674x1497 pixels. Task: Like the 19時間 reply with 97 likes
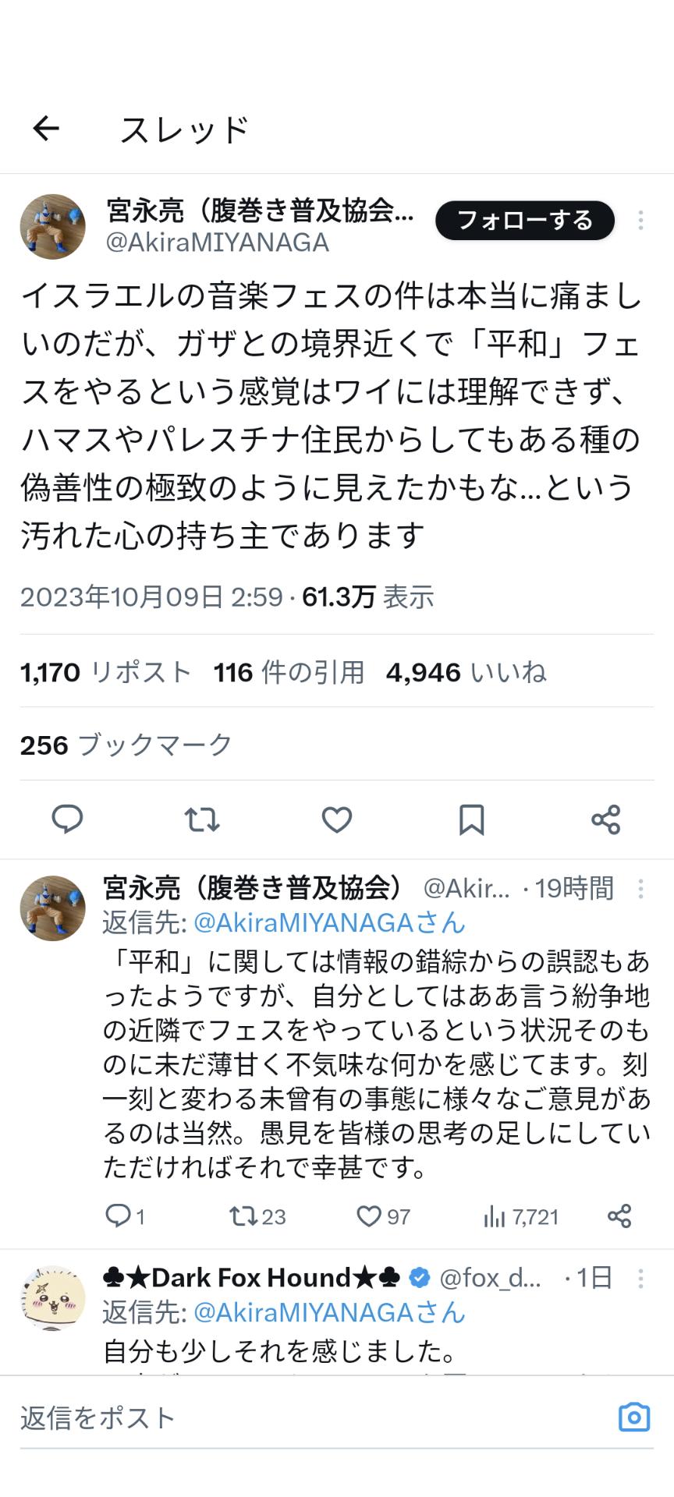(383, 1216)
